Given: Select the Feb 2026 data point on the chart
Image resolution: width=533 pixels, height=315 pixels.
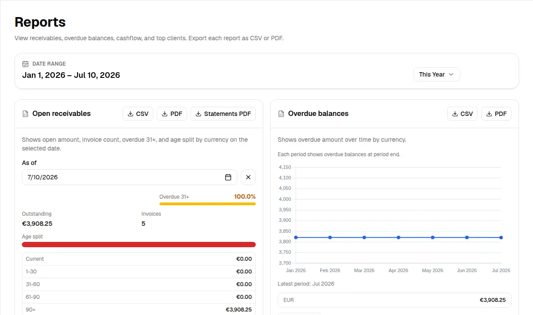Looking at the screenshot, I should [x=330, y=238].
